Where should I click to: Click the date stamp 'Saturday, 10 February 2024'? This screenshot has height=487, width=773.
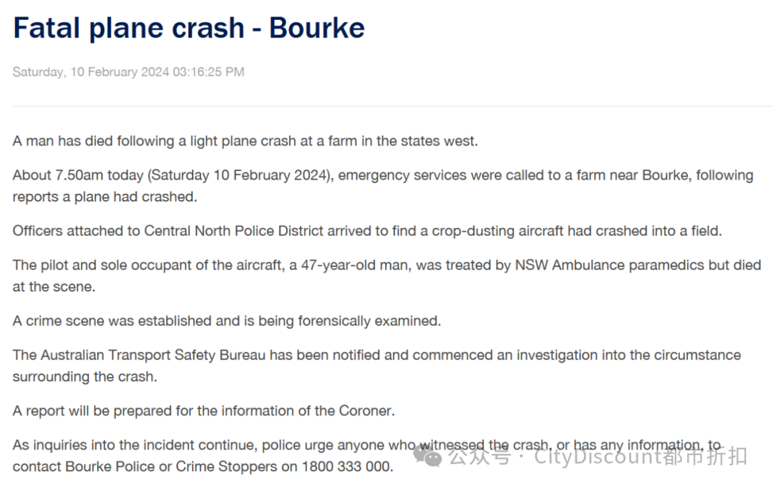91,72
